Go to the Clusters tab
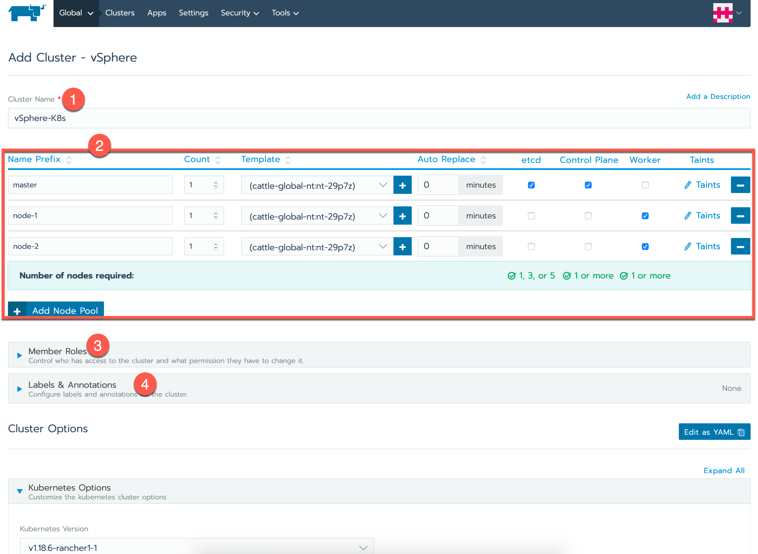 (120, 13)
